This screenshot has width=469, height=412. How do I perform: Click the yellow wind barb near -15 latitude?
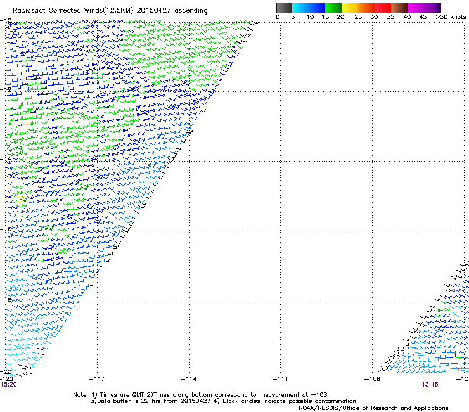(x=21, y=200)
